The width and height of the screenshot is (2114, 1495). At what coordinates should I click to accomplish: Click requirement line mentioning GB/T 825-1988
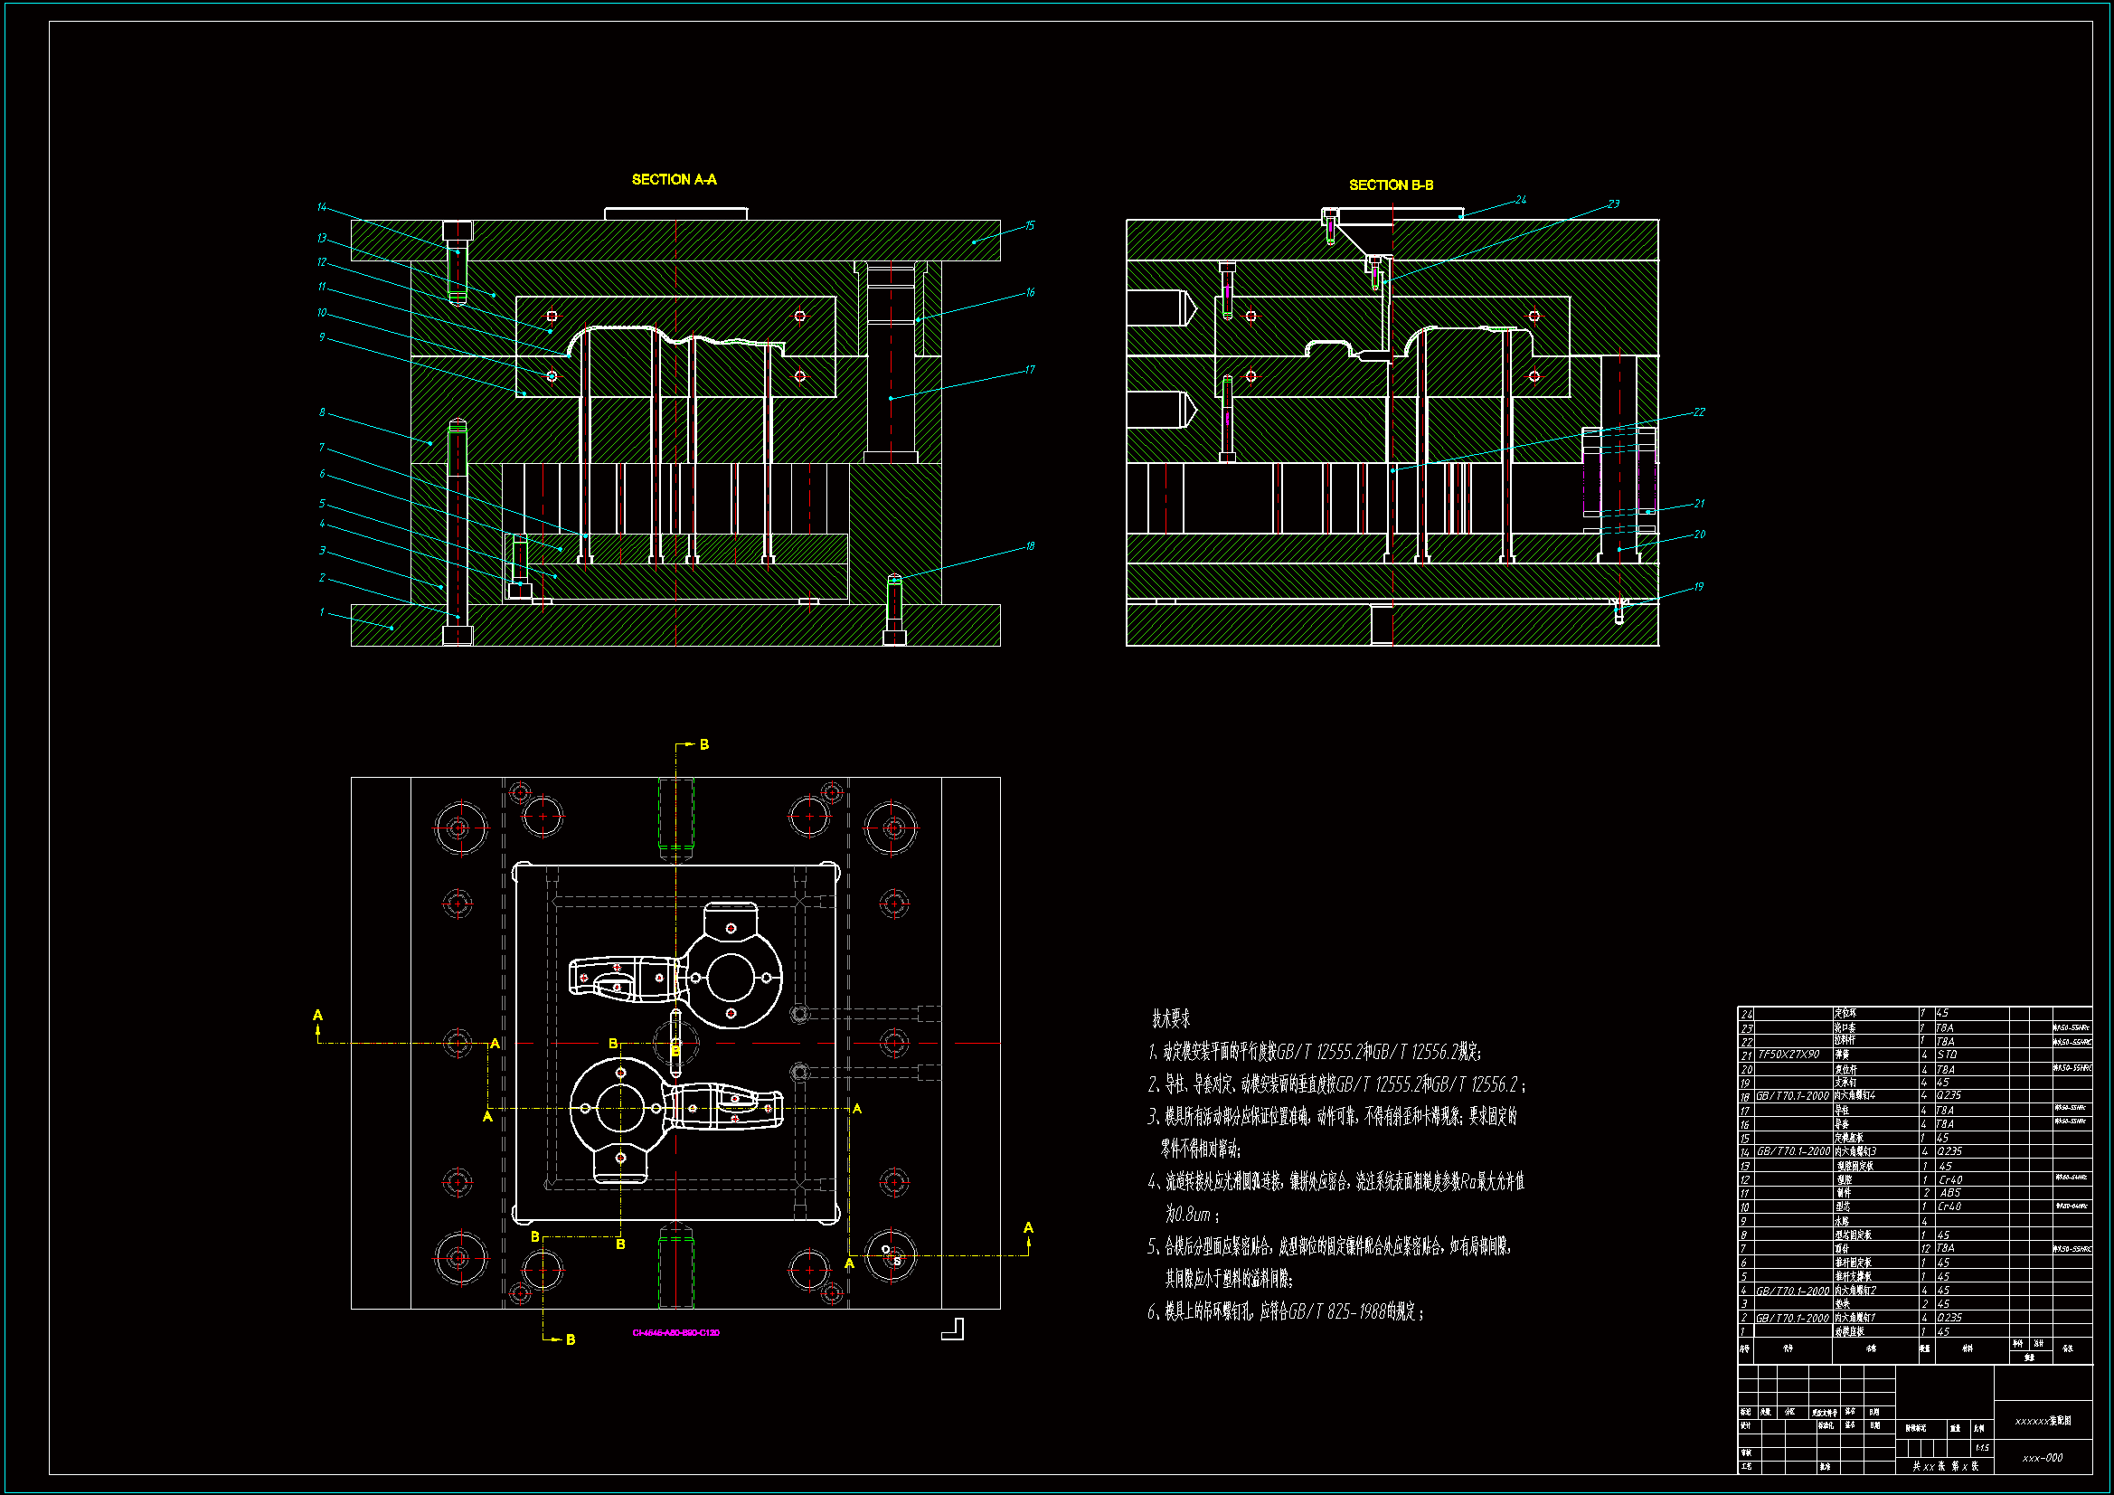click(1286, 1311)
